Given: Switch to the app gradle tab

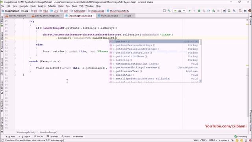Looking at the screenshot, I should (129, 16).
